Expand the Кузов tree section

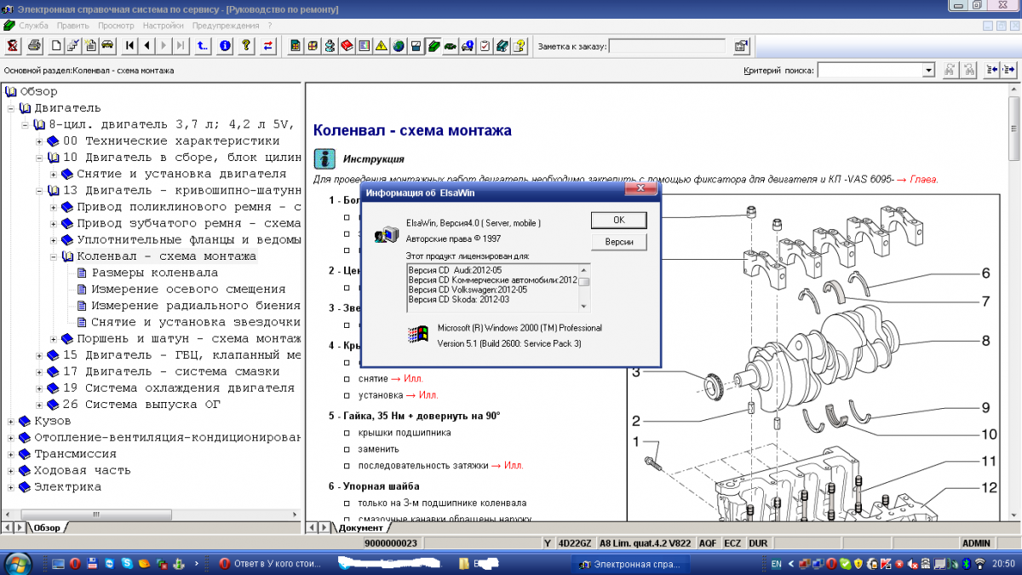[12, 421]
